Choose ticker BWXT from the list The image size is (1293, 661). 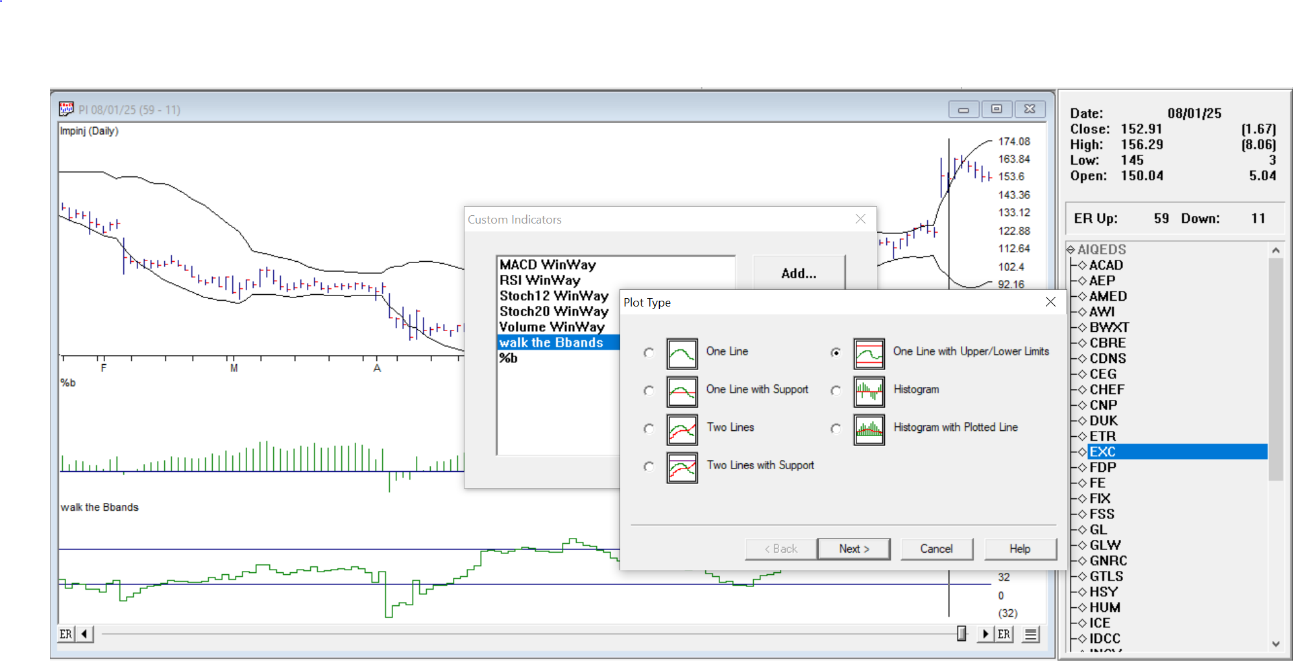1109,327
